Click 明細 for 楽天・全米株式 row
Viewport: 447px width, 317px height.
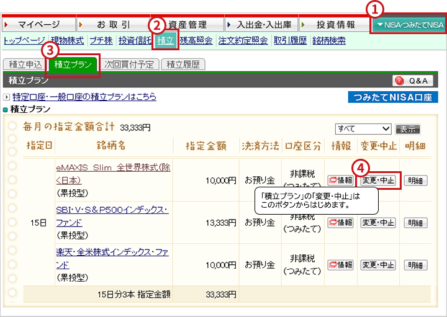pyautogui.click(x=415, y=266)
